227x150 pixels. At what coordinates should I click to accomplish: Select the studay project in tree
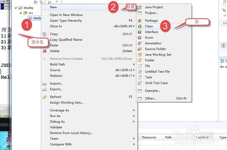(x=29, y=8)
